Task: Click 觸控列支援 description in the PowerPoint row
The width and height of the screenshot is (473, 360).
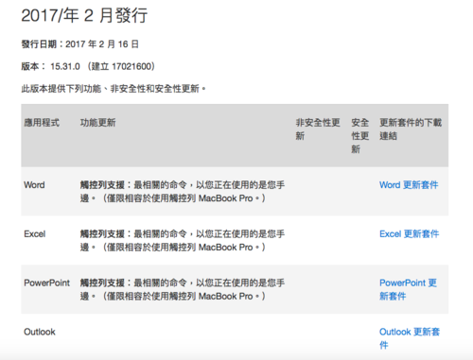Action: point(183,289)
